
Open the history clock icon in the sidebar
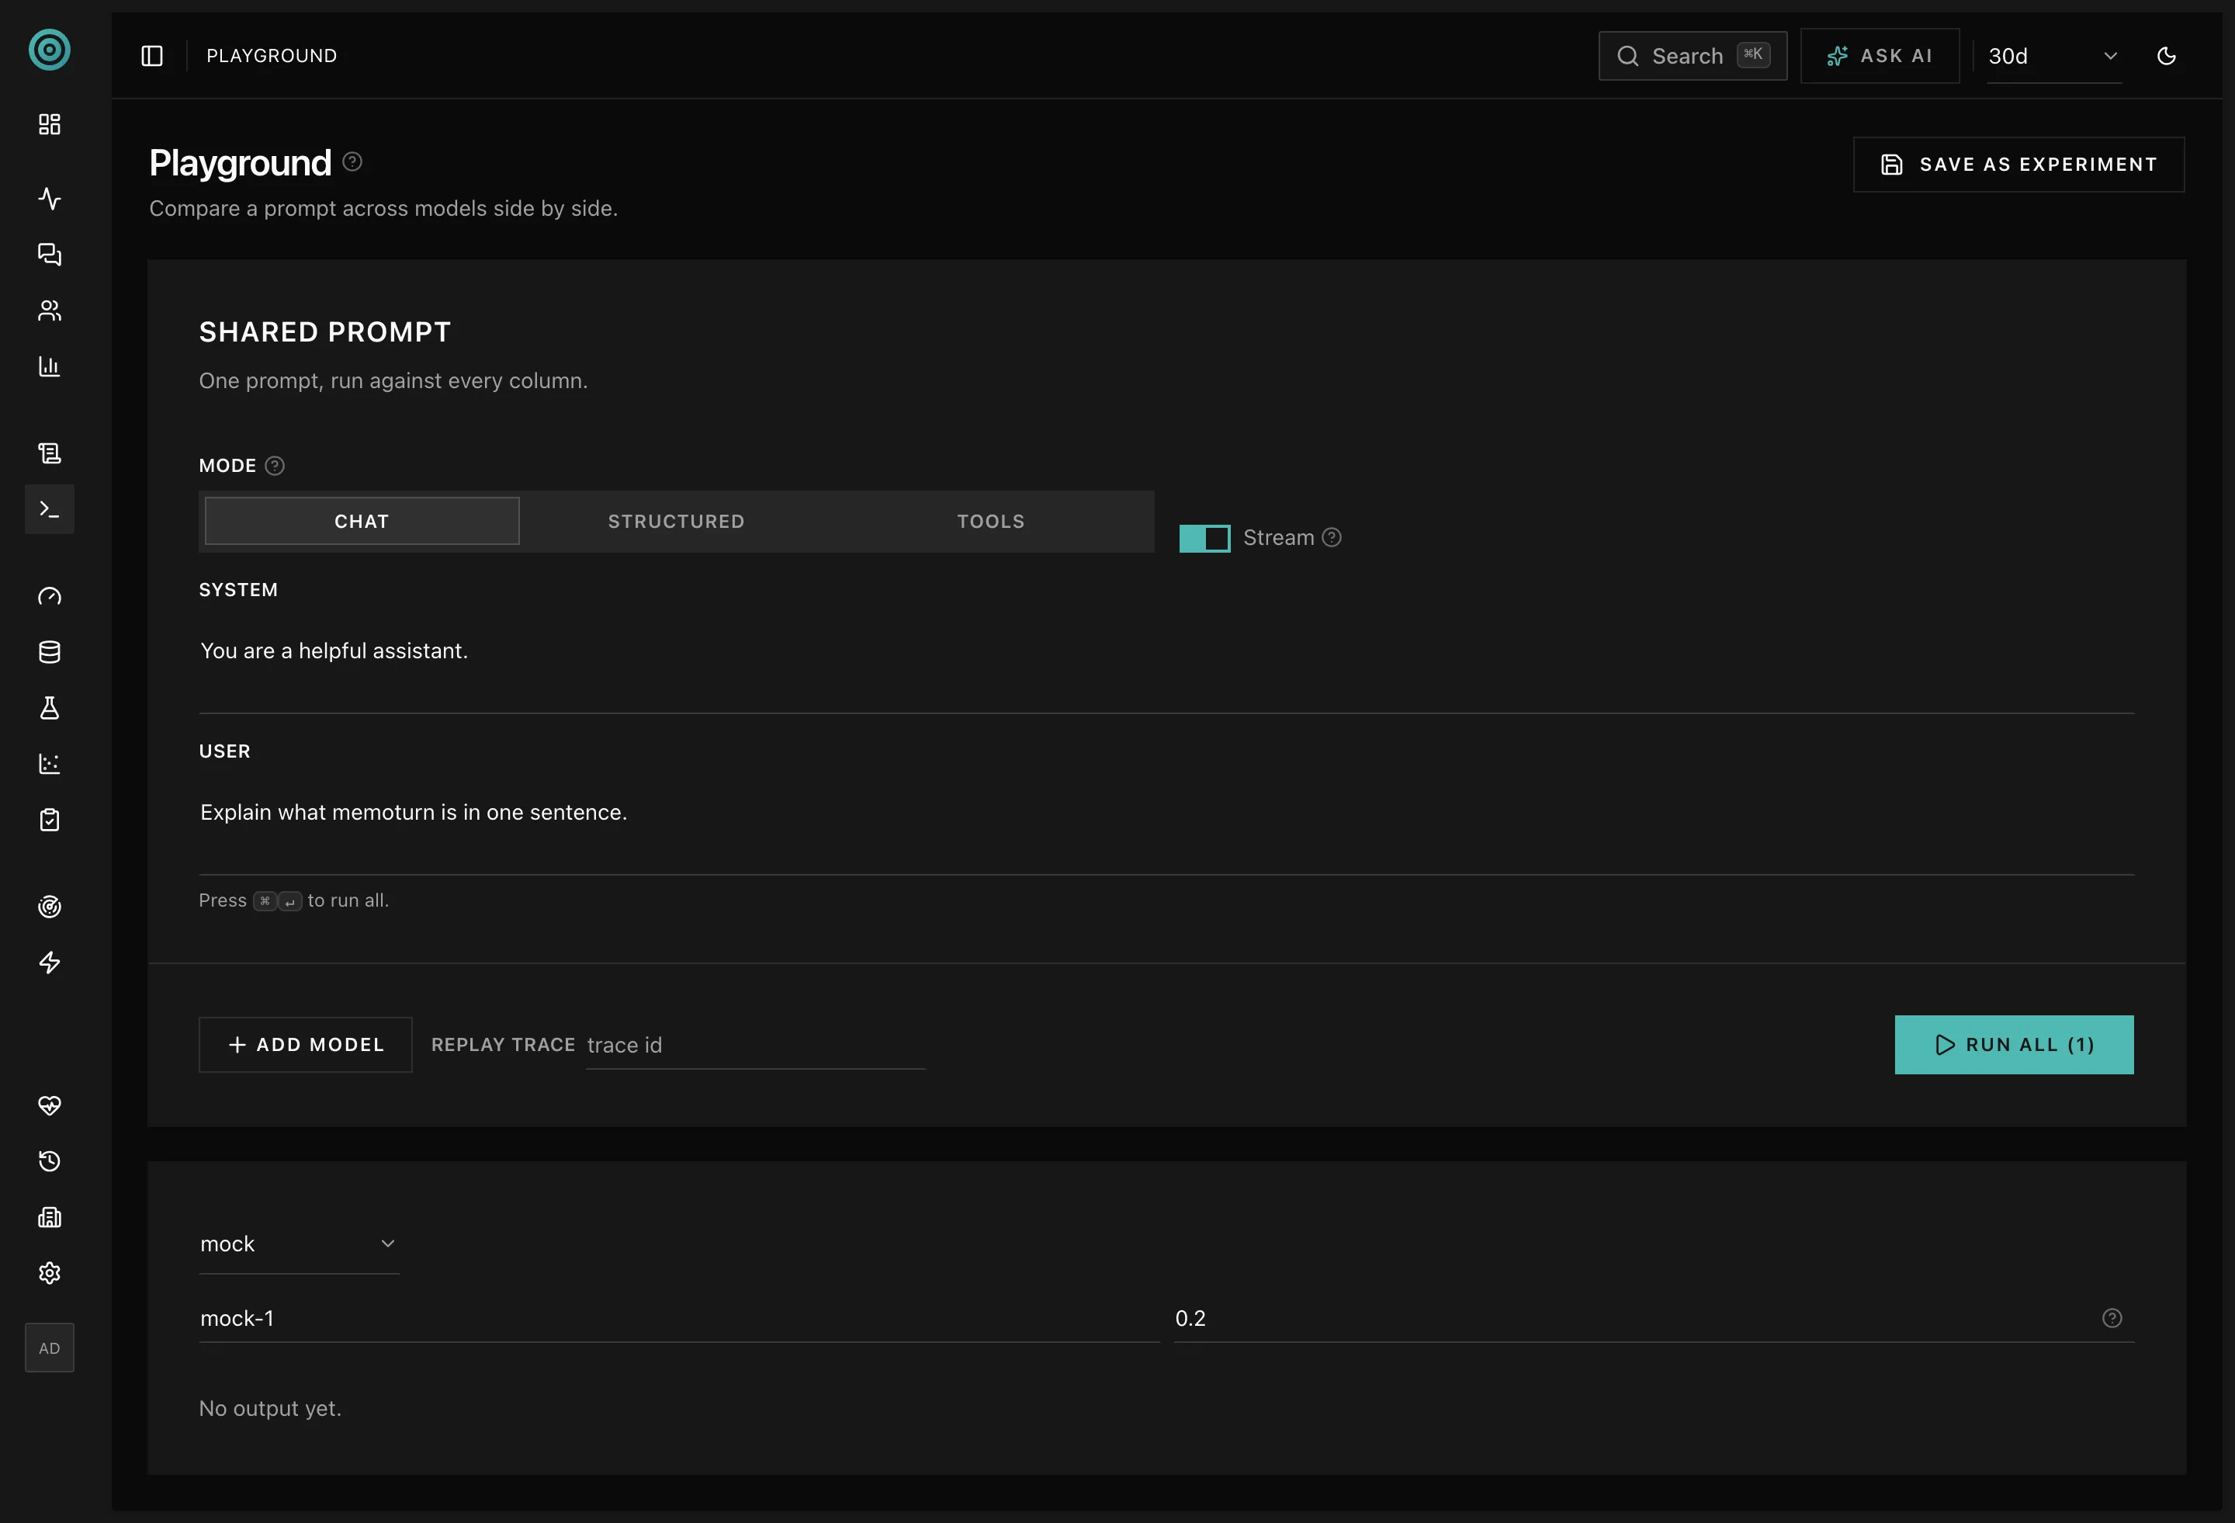[49, 1161]
